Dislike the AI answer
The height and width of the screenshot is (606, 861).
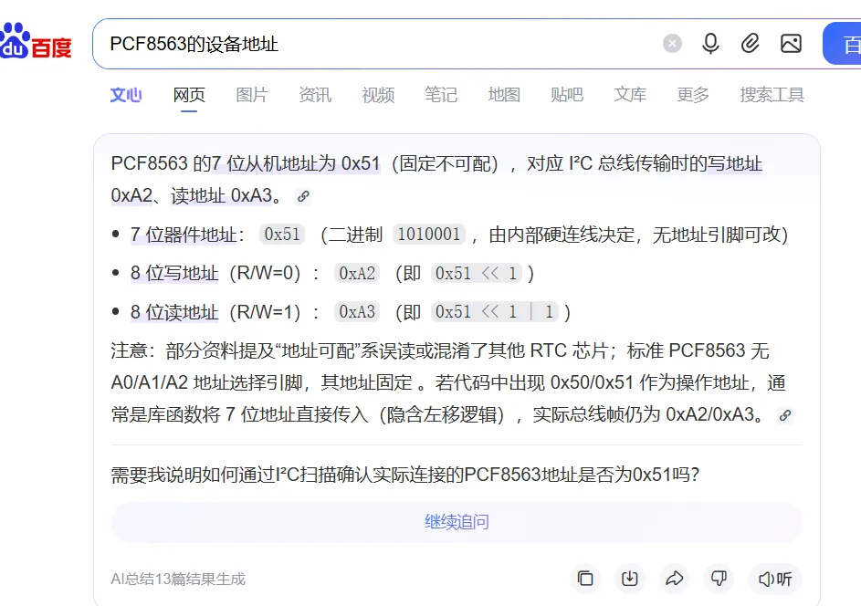tap(719, 579)
